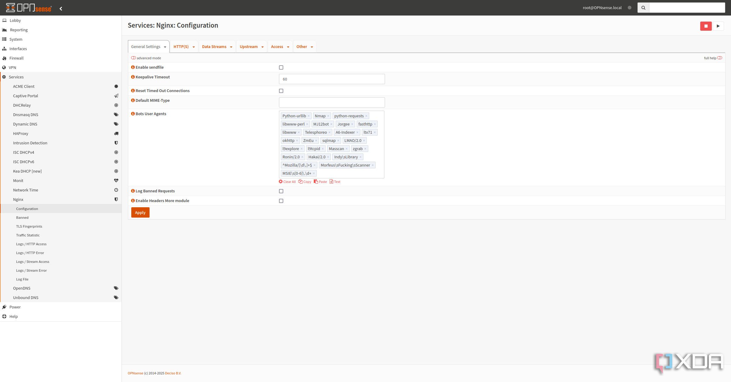The image size is (731, 382).
Task: Click the HAProxy icon in services list
Action: pyautogui.click(x=116, y=134)
